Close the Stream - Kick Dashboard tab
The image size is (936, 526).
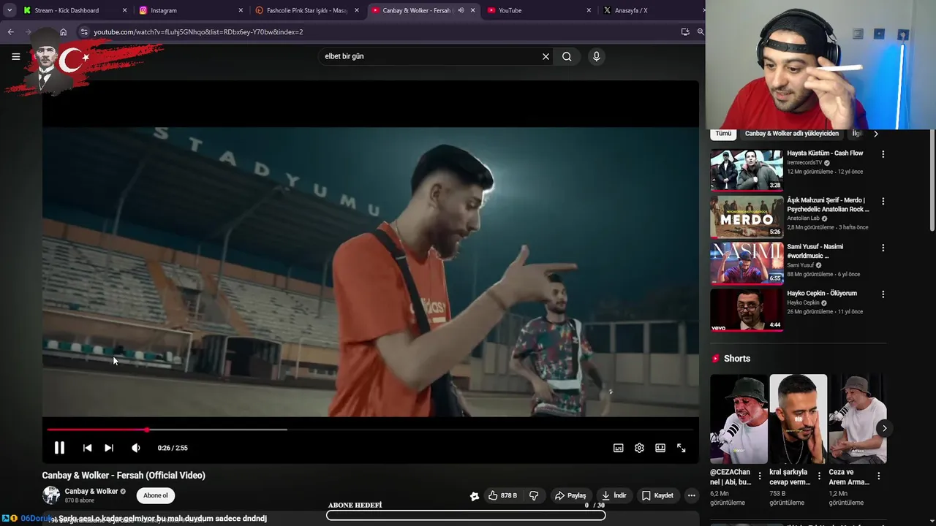coord(124,10)
